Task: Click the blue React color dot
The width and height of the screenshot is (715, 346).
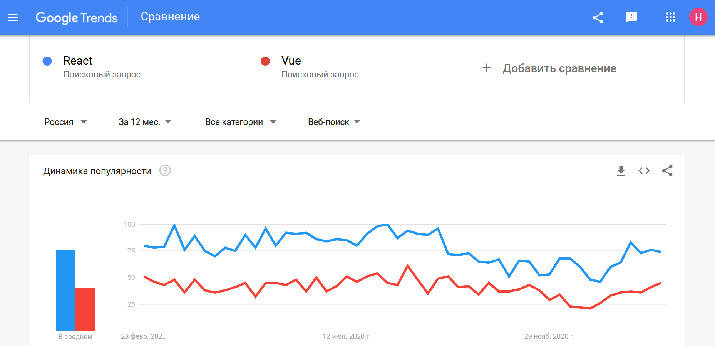Action: (47, 61)
